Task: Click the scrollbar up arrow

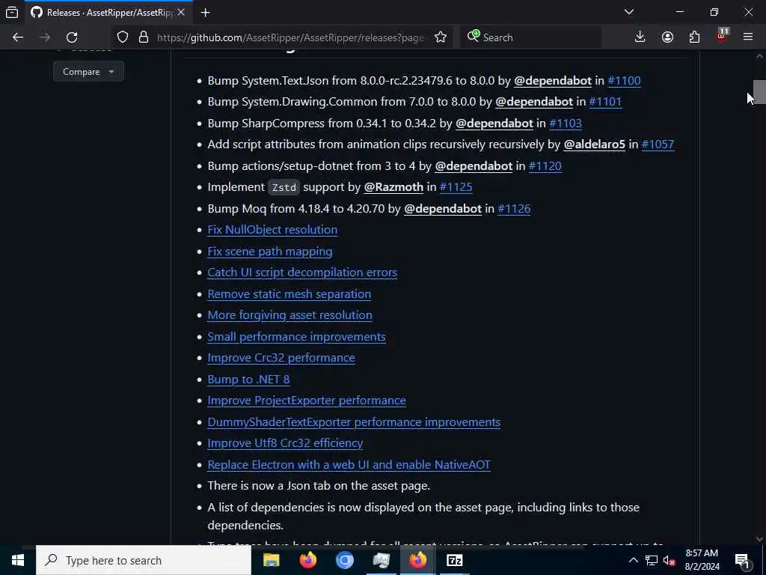Action: coord(759,57)
